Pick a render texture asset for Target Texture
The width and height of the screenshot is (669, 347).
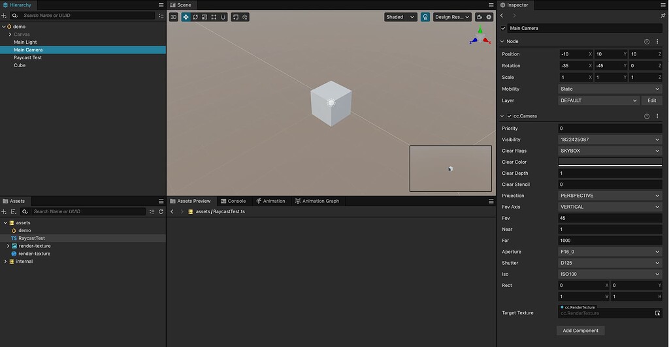click(657, 313)
